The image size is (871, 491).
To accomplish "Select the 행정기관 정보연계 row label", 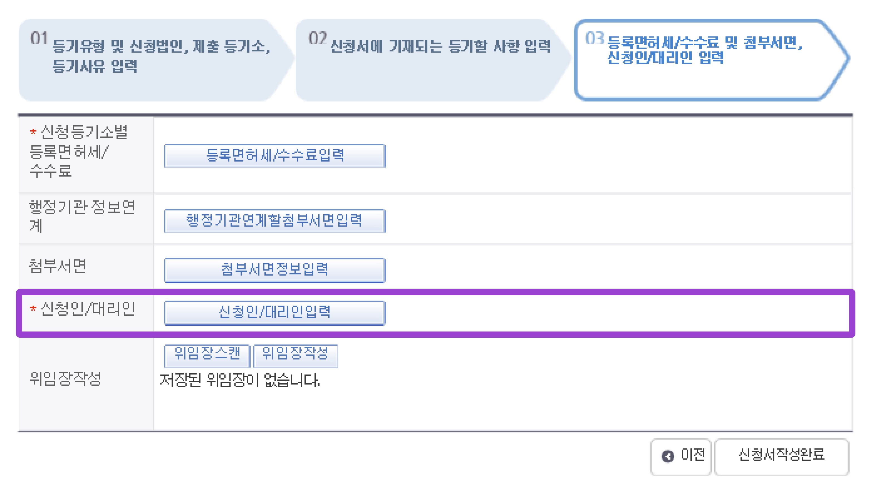I will click(x=81, y=216).
